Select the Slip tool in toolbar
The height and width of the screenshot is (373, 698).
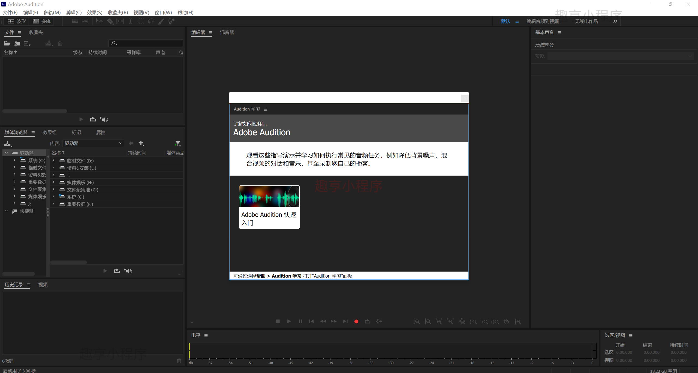coord(120,21)
